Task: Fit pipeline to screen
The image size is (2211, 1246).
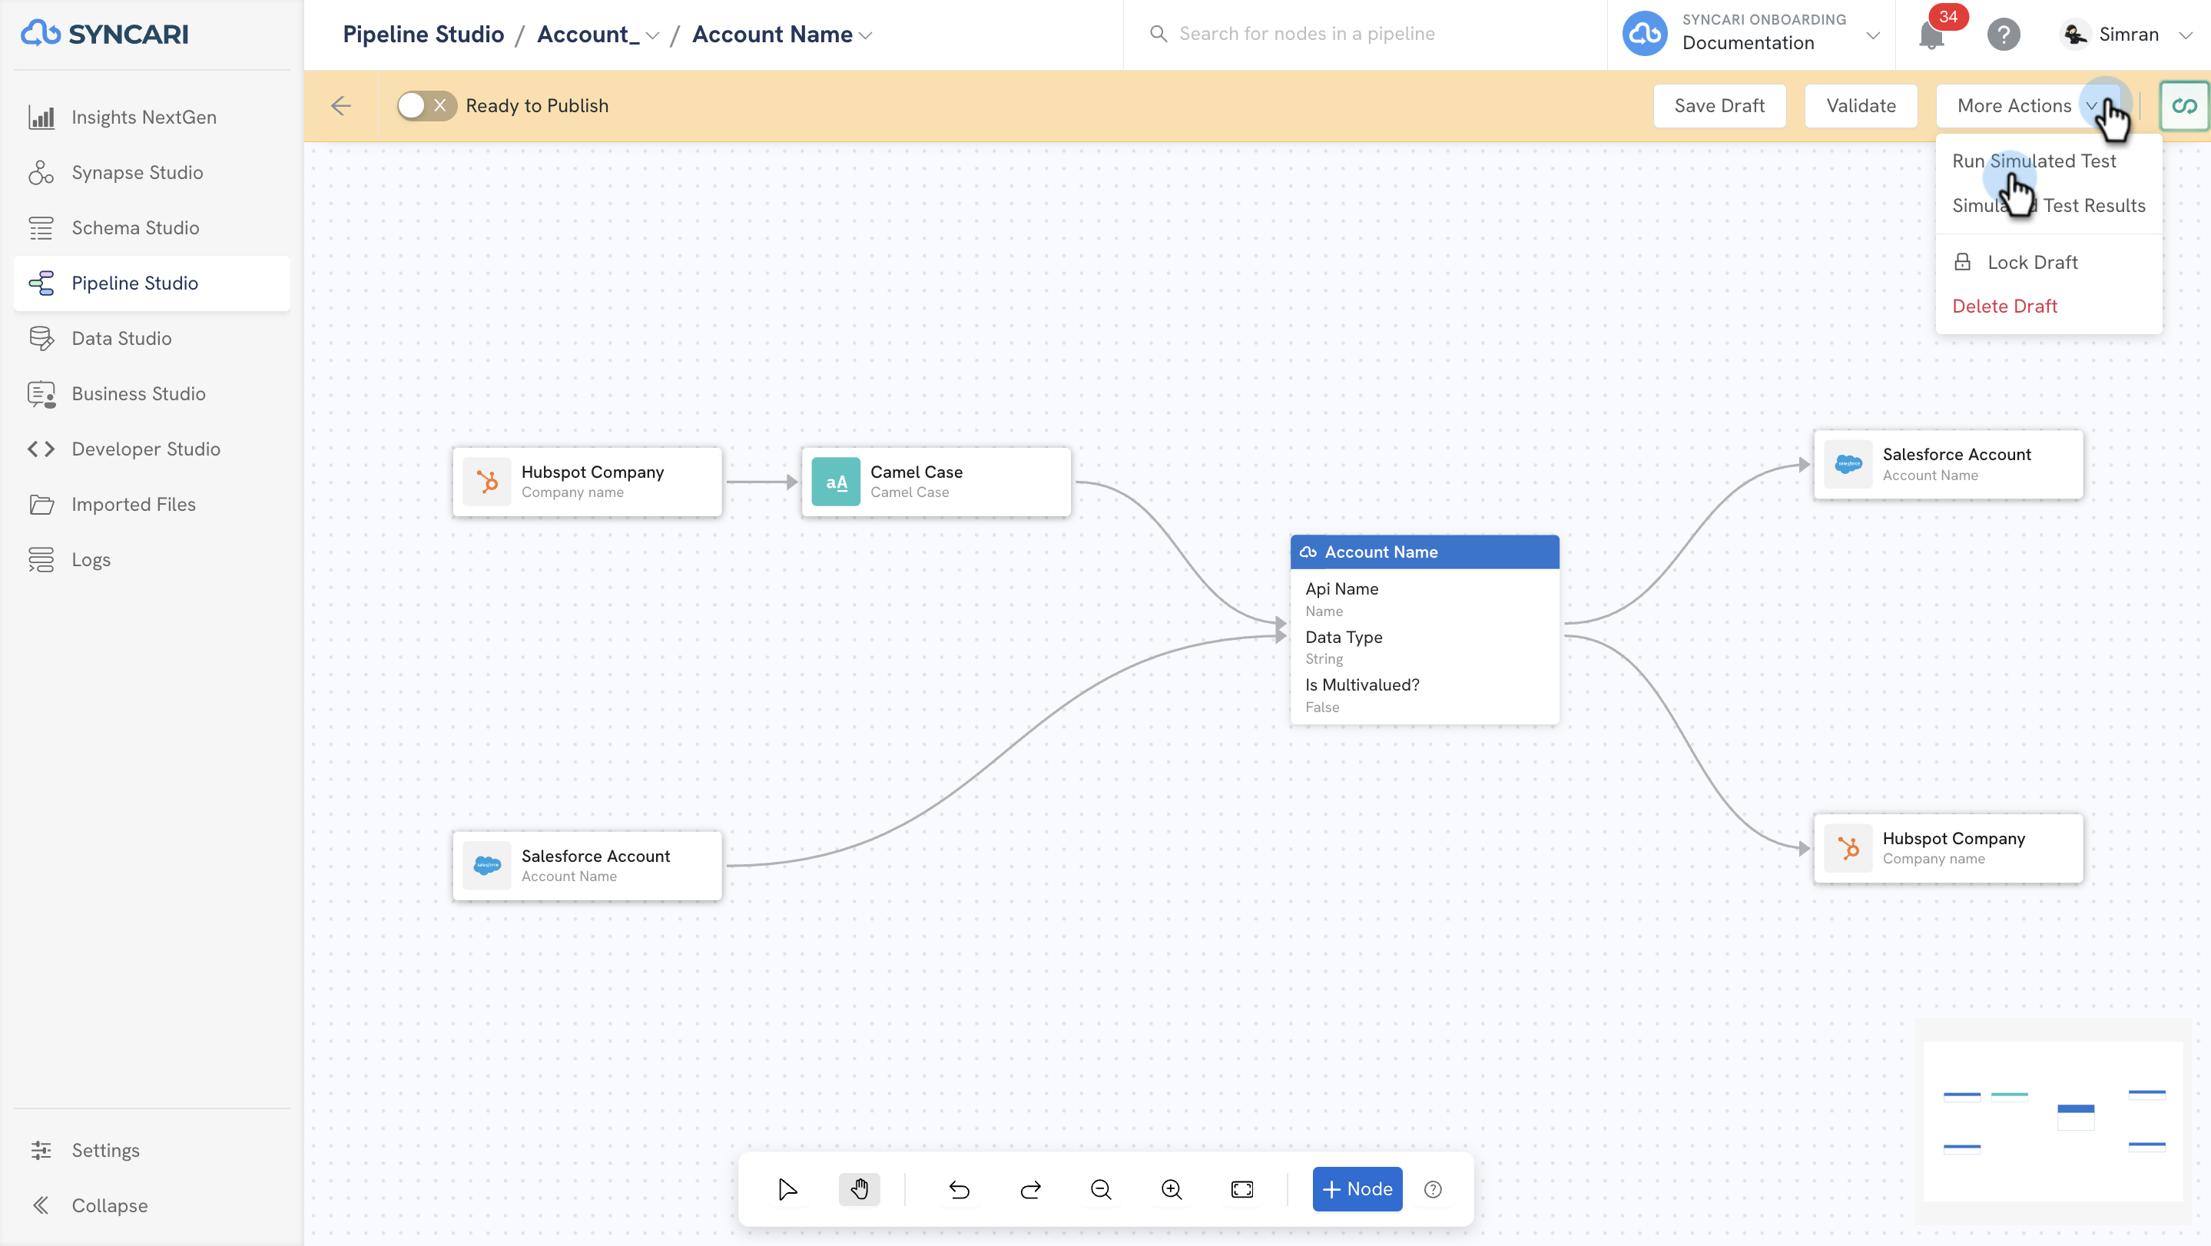Action: coord(1242,1188)
